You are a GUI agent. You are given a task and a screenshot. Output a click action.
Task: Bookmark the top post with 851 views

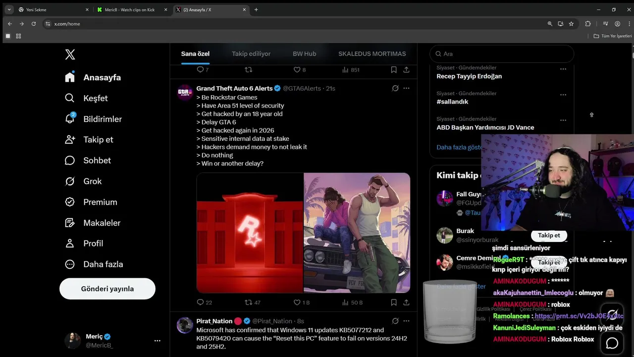(394, 70)
